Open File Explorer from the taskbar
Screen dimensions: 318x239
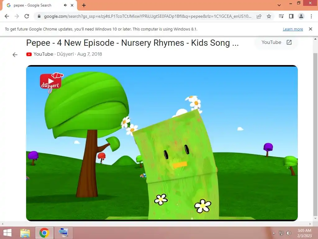tap(25, 233)
